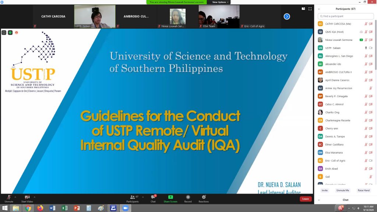The image size is (377, 212).
Task: Open the Windows Start menu
Action: tap(4, 208)
